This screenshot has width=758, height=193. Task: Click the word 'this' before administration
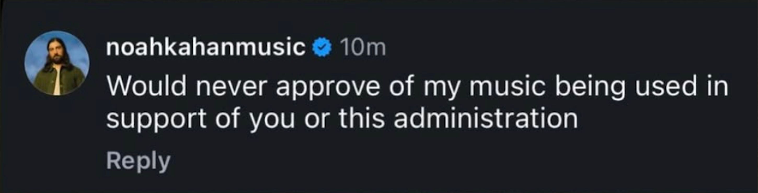tap(362, 119)
